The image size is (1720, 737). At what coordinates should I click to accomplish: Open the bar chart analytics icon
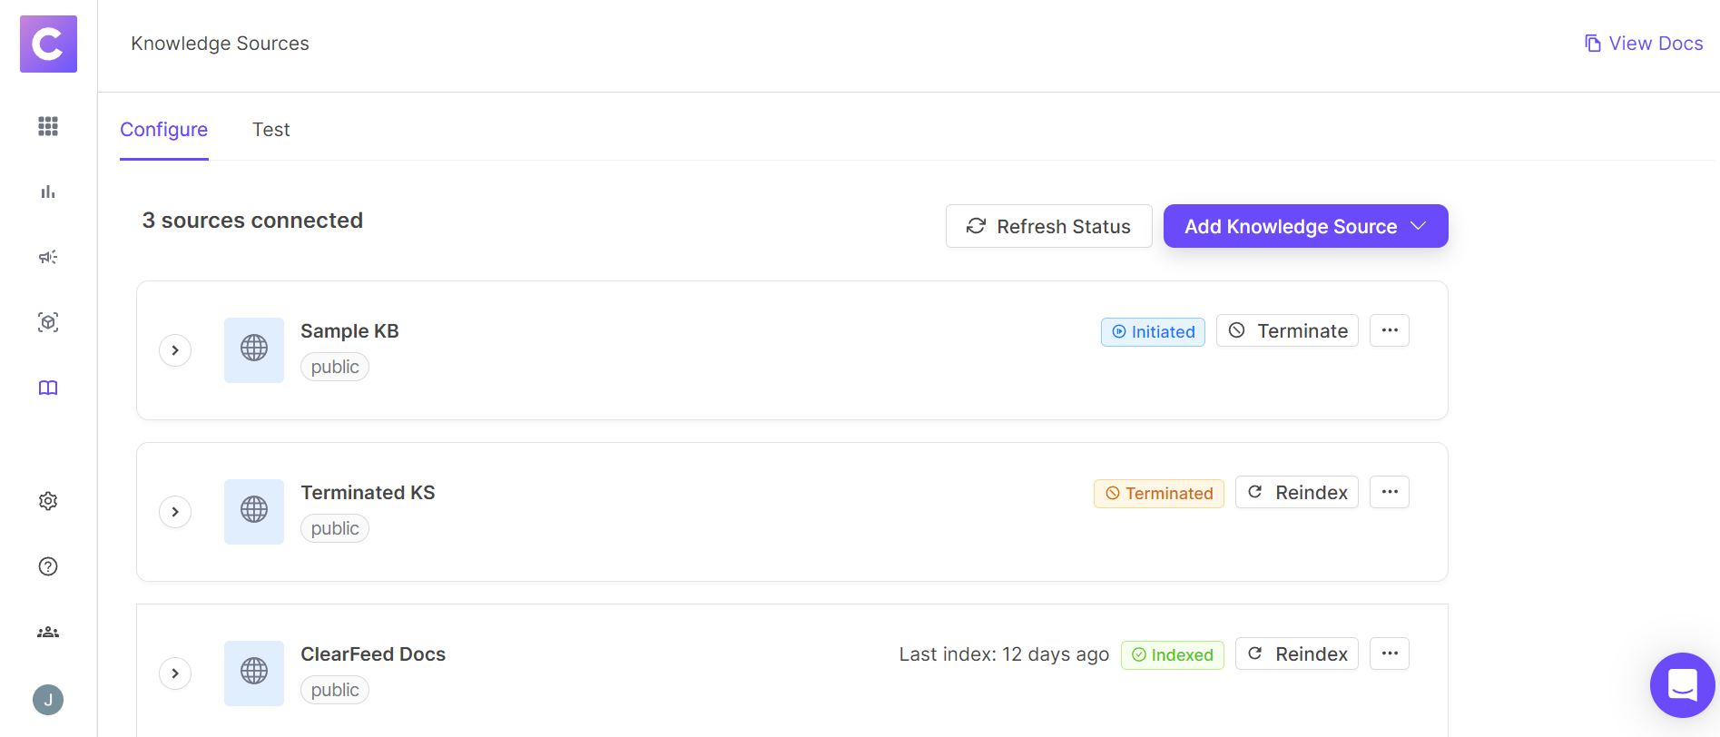(48, 192)
